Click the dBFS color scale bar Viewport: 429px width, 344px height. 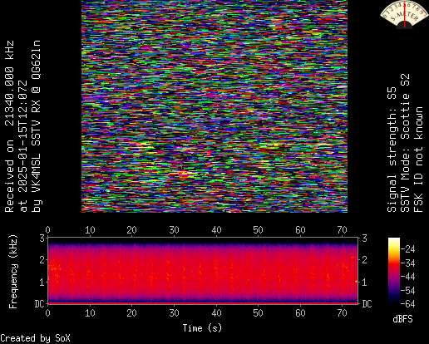coord(394,271)
